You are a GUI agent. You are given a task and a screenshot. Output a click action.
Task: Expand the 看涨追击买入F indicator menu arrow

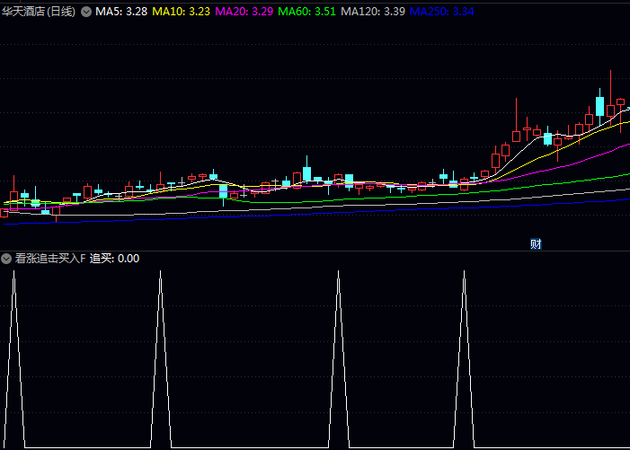point(7,259)
